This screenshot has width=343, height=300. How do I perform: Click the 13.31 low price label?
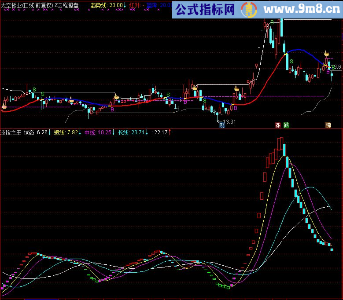point(229,122)
